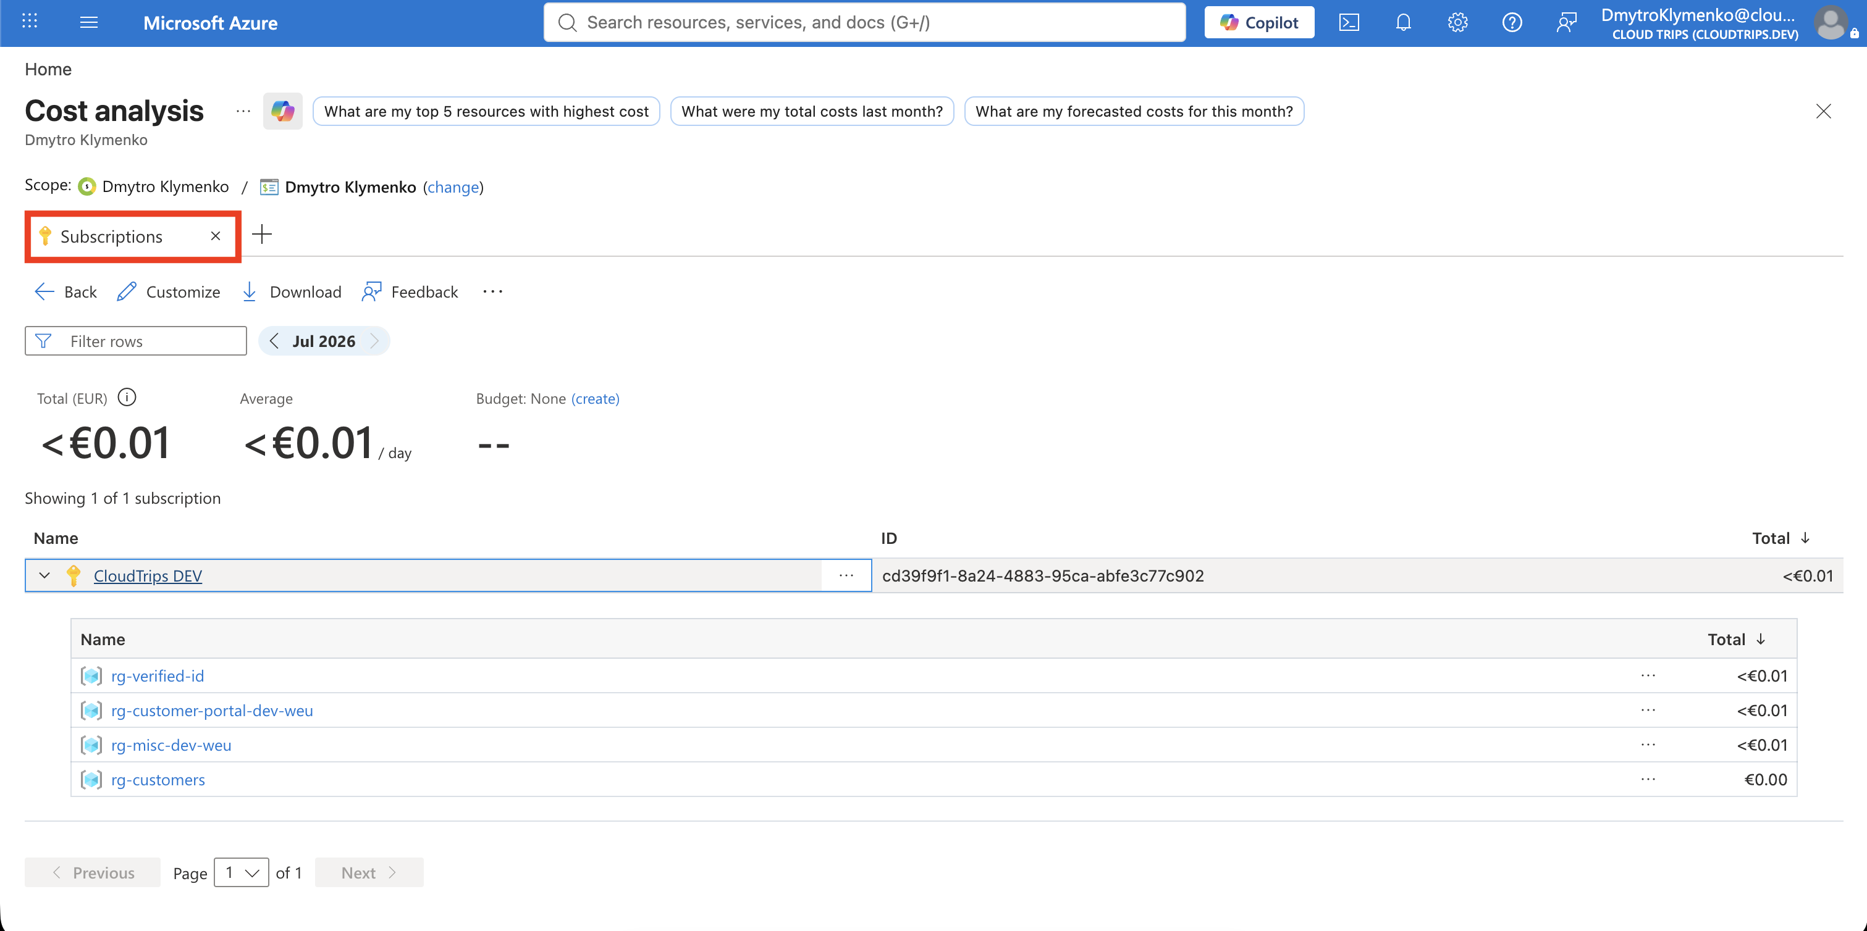Open the ellipsis menu for rg-customers

[x=1648, y=780]
